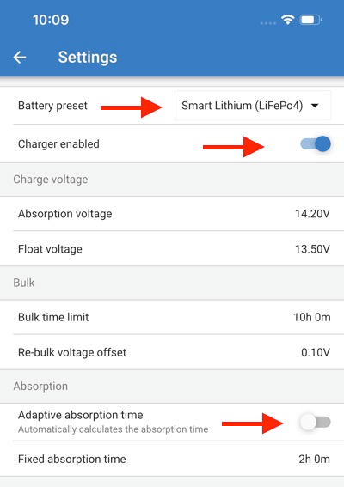Screen dimensions: 344x487
Task: Disable the Charger enabled switch
Action: 315,143
